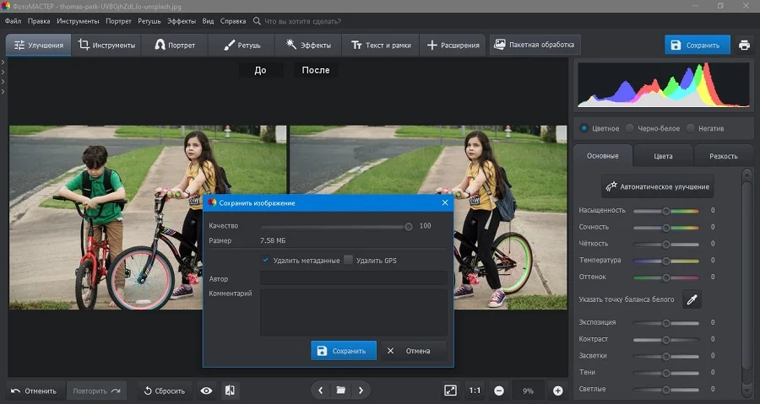This screenshot has height=404, width=760.
Task: Open the folder icon in bottom navigation
Action: [341, 390]
